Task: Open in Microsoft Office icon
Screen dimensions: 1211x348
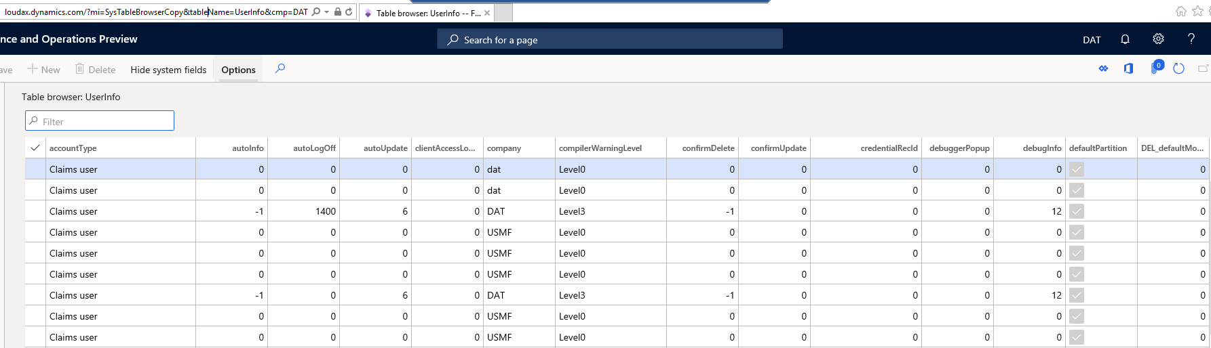Action: click(x=1128, y=68)
